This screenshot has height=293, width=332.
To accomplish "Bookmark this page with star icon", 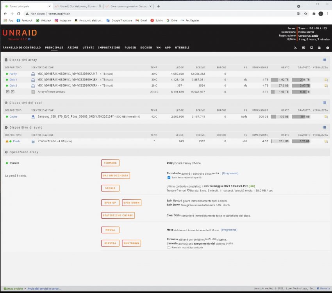I will tap(305, 14).
